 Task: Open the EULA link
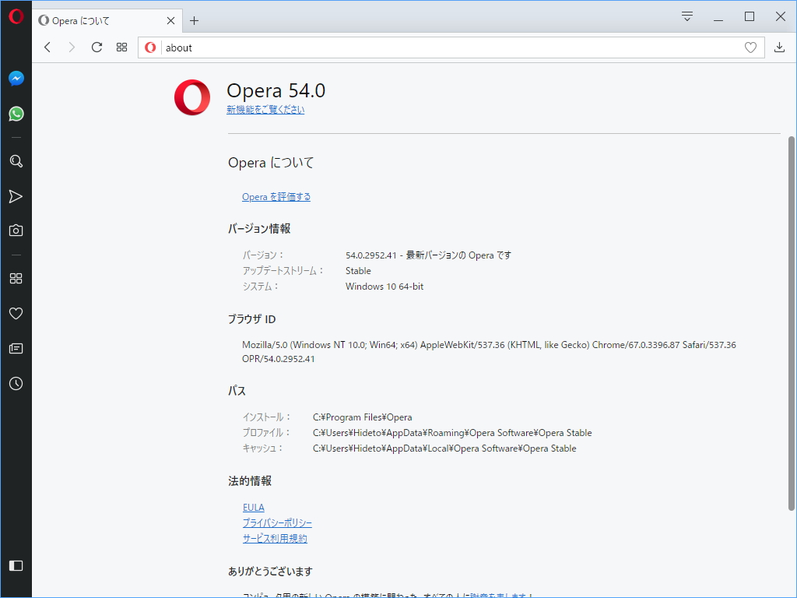click(253, 507)
